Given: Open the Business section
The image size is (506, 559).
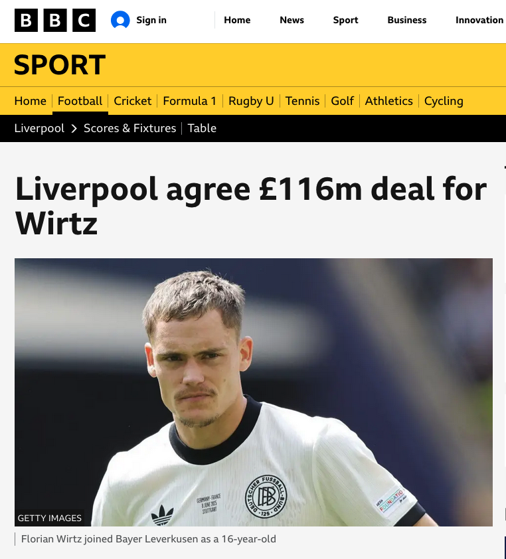Looking at the screenshot, I should coord(407,20).
